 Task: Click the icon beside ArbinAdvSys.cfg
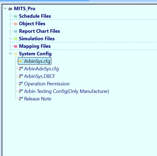pyautogui.click(x=21, y=68)
